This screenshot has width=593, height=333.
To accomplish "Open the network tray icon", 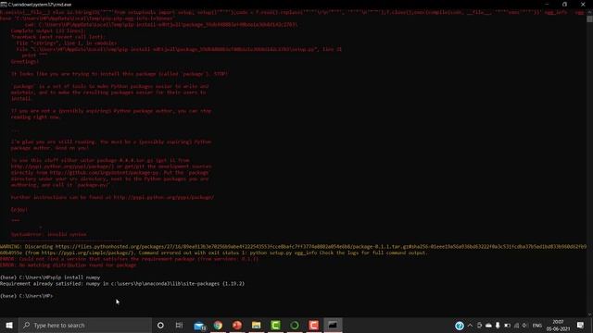I will 516,325.
